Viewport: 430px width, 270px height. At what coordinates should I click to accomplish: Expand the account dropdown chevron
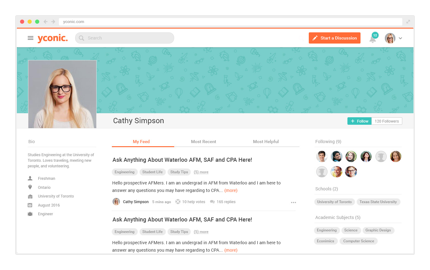coord(400,38)
